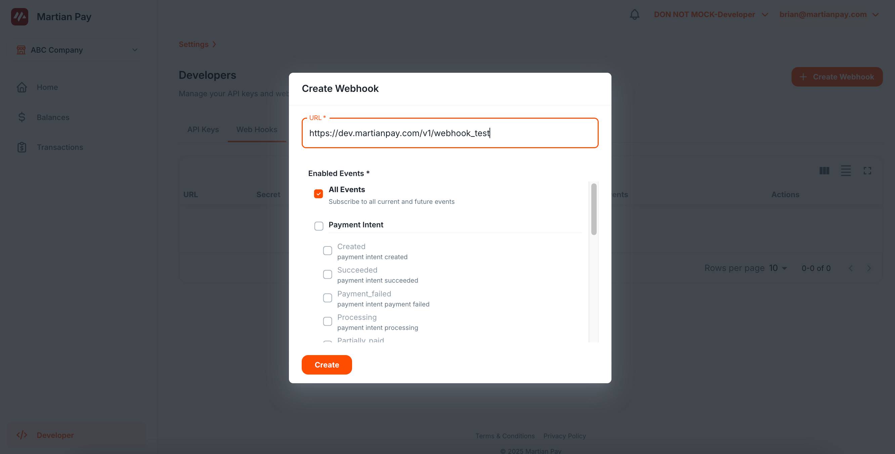This screenshot has width=895, height=454.
Task: Open the Rows per page dropdown
Action: tap(778, 268)
